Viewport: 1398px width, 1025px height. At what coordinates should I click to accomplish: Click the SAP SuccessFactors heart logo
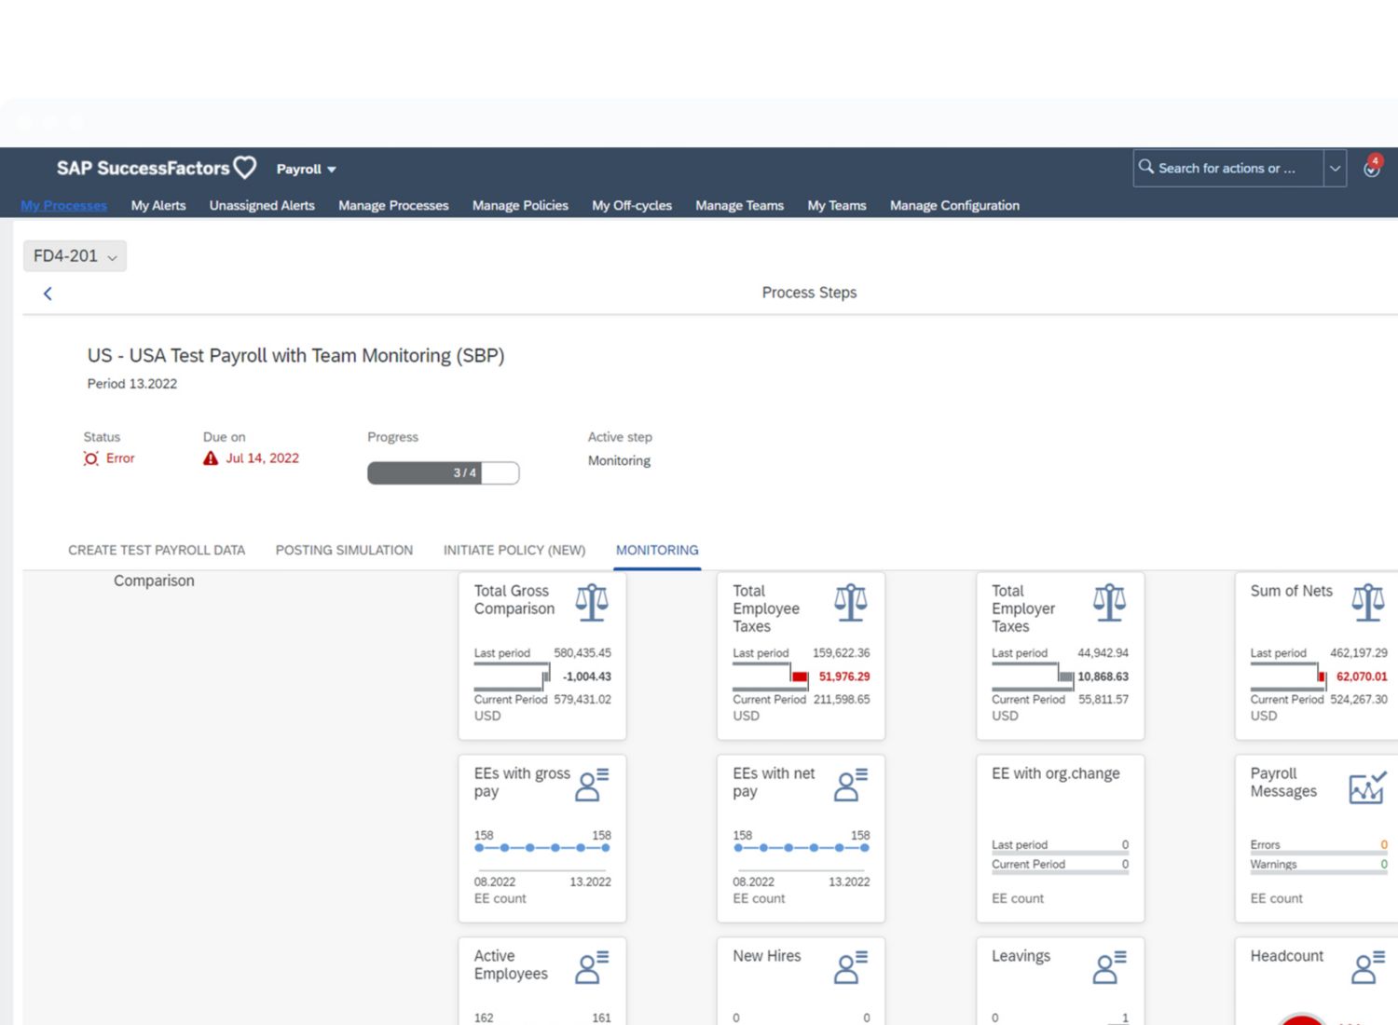pos(245,168)
